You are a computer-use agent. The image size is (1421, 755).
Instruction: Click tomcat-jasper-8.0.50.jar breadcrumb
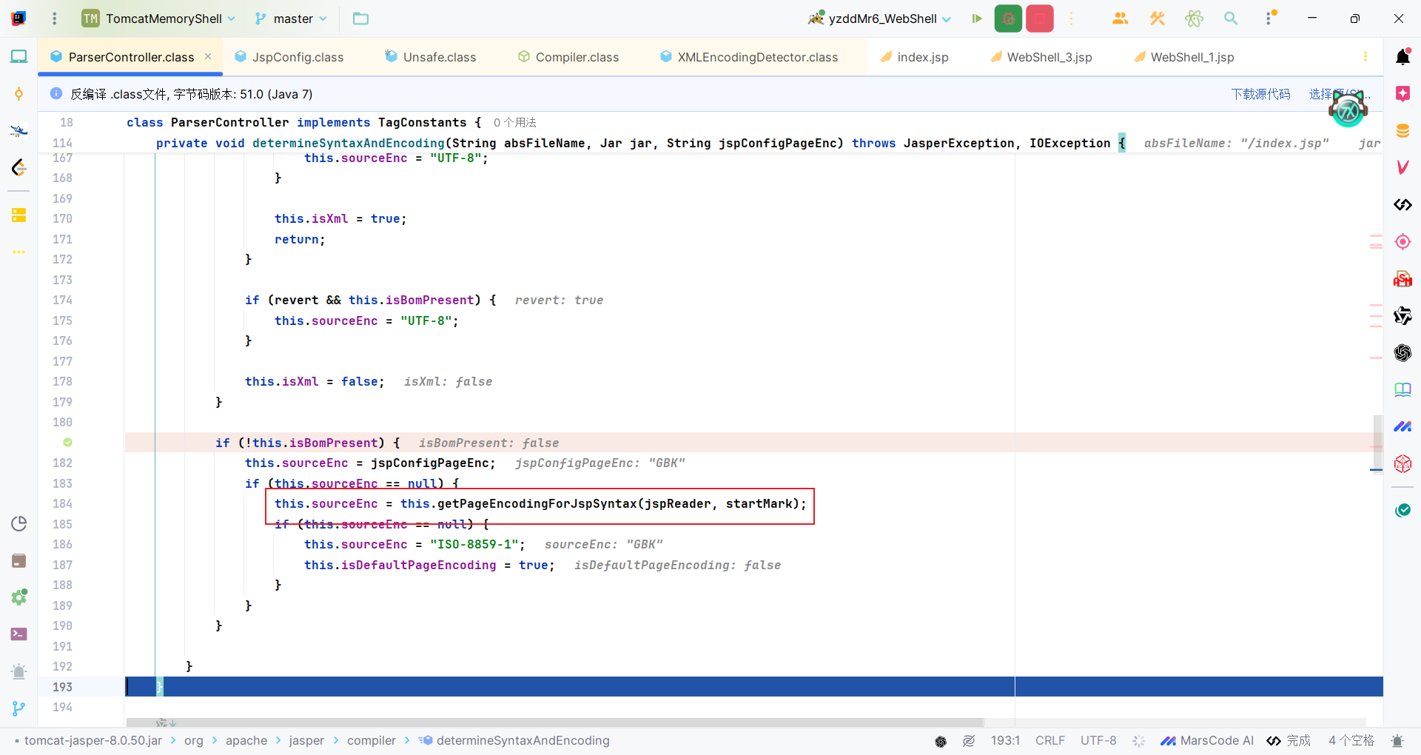pyautogui.click(x=93, y=741)
